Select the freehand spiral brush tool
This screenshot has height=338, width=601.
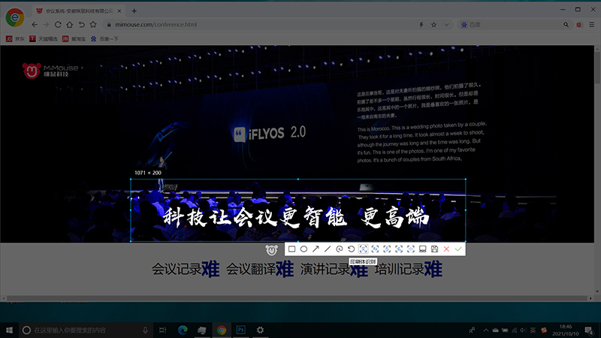(x=340, y=249)
